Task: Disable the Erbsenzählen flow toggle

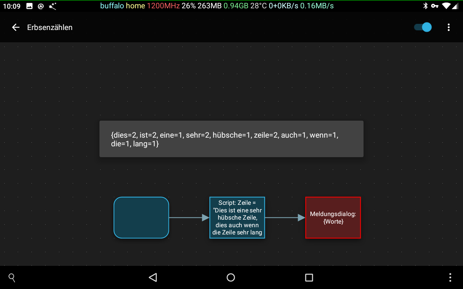Action: point(422,27)
